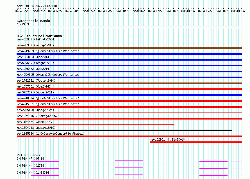Viewport: 250px width, 179px height.
Task: Click ruler position 89648750
Action: pyautogui.click(x=22, y=11)
